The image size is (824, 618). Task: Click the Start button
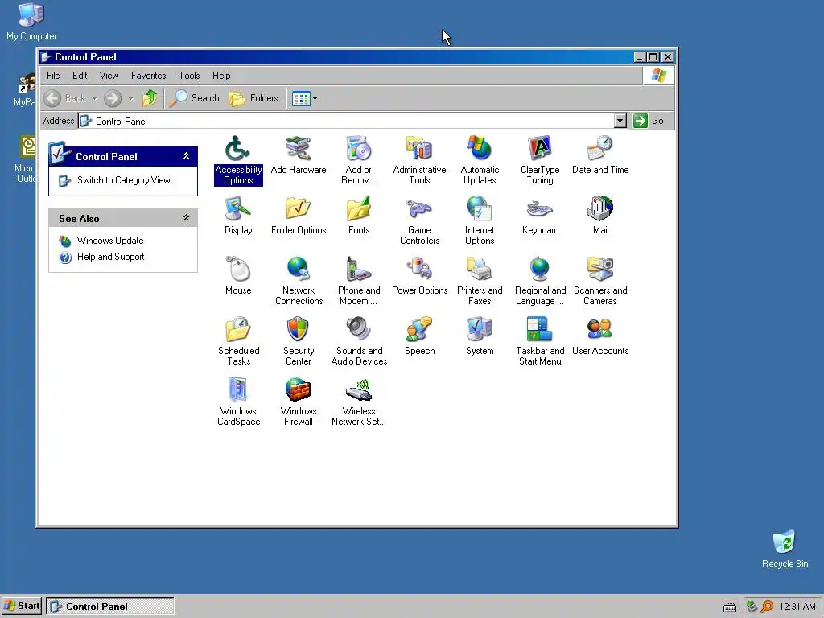pos(22,606)
